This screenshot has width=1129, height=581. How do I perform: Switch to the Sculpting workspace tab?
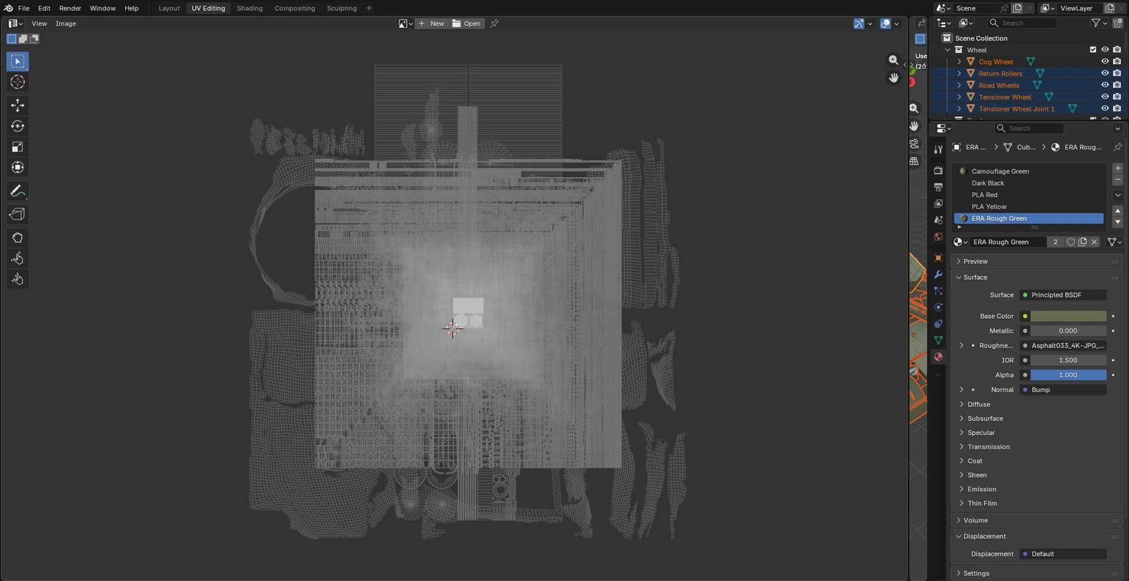[342, 8]
